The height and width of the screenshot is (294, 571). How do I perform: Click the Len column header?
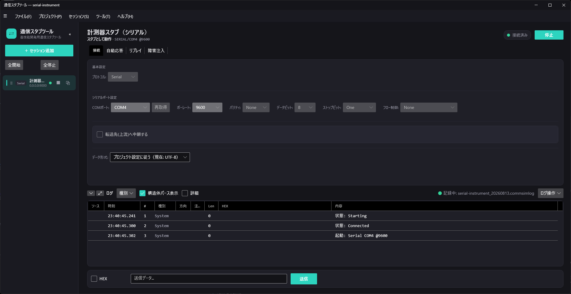point(211,206)
